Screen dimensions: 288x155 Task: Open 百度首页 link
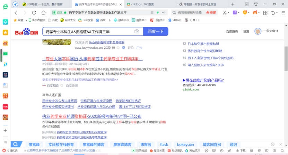click(232, 32)
